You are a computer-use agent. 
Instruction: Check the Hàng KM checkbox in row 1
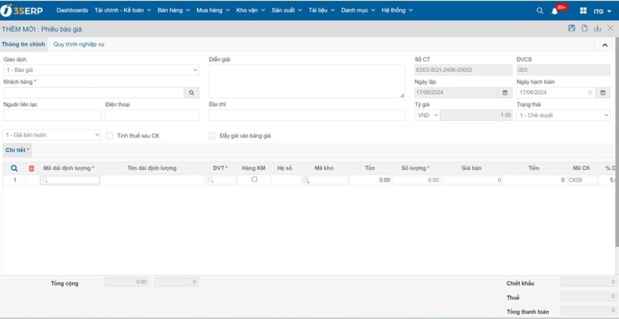(254, 179)
